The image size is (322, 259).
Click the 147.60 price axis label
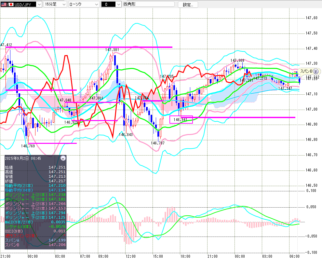click(x=312, y=18)
